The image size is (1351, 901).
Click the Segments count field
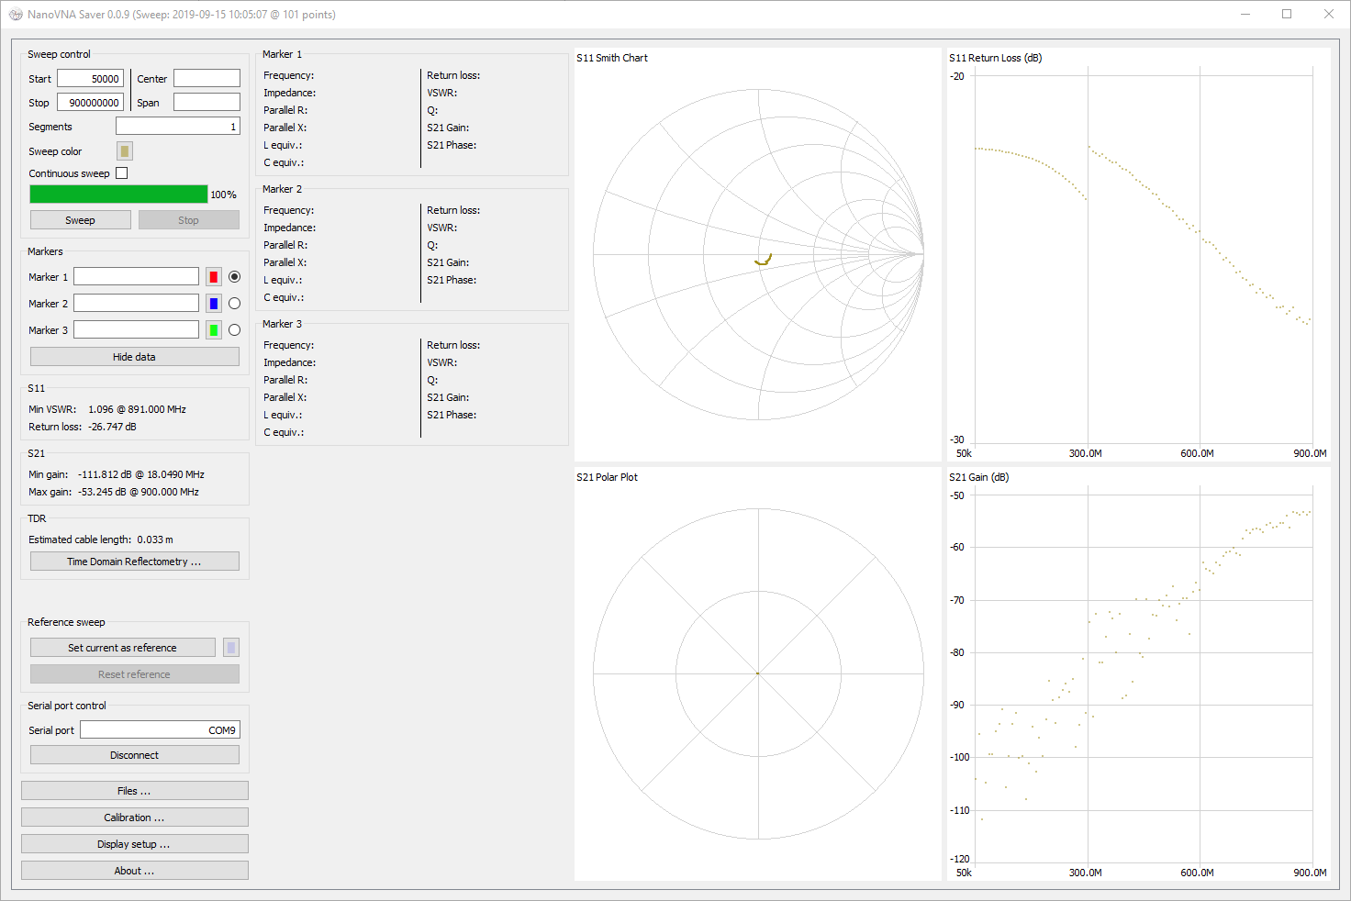[x=177, y=127]
